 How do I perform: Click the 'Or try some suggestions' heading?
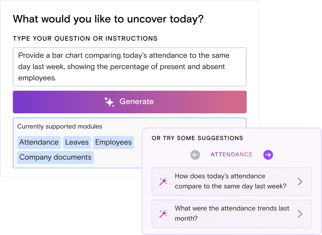[197, 138]
